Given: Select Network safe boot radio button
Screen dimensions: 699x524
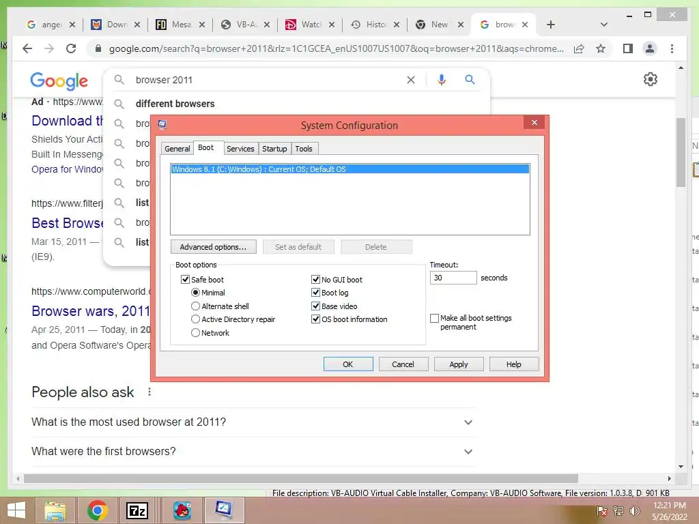Looking at the screenshot, I should tap(195, 333).
